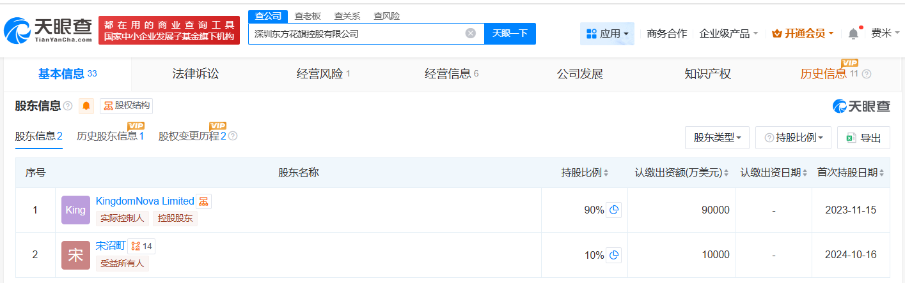
Task: Click the notification bell icon in header
Action: [x=853, y=34]
